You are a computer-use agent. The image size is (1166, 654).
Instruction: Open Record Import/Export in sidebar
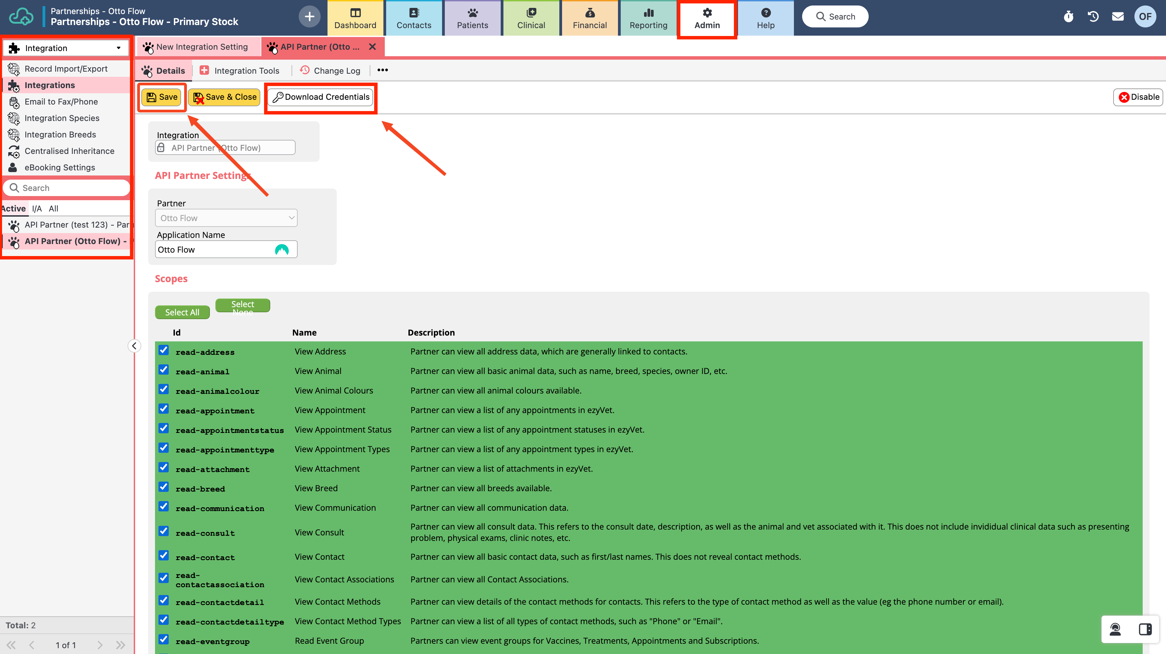coord(67,69)
